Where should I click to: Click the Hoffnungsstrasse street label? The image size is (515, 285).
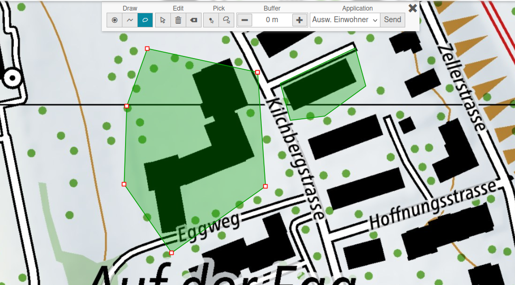pos(433,206)
